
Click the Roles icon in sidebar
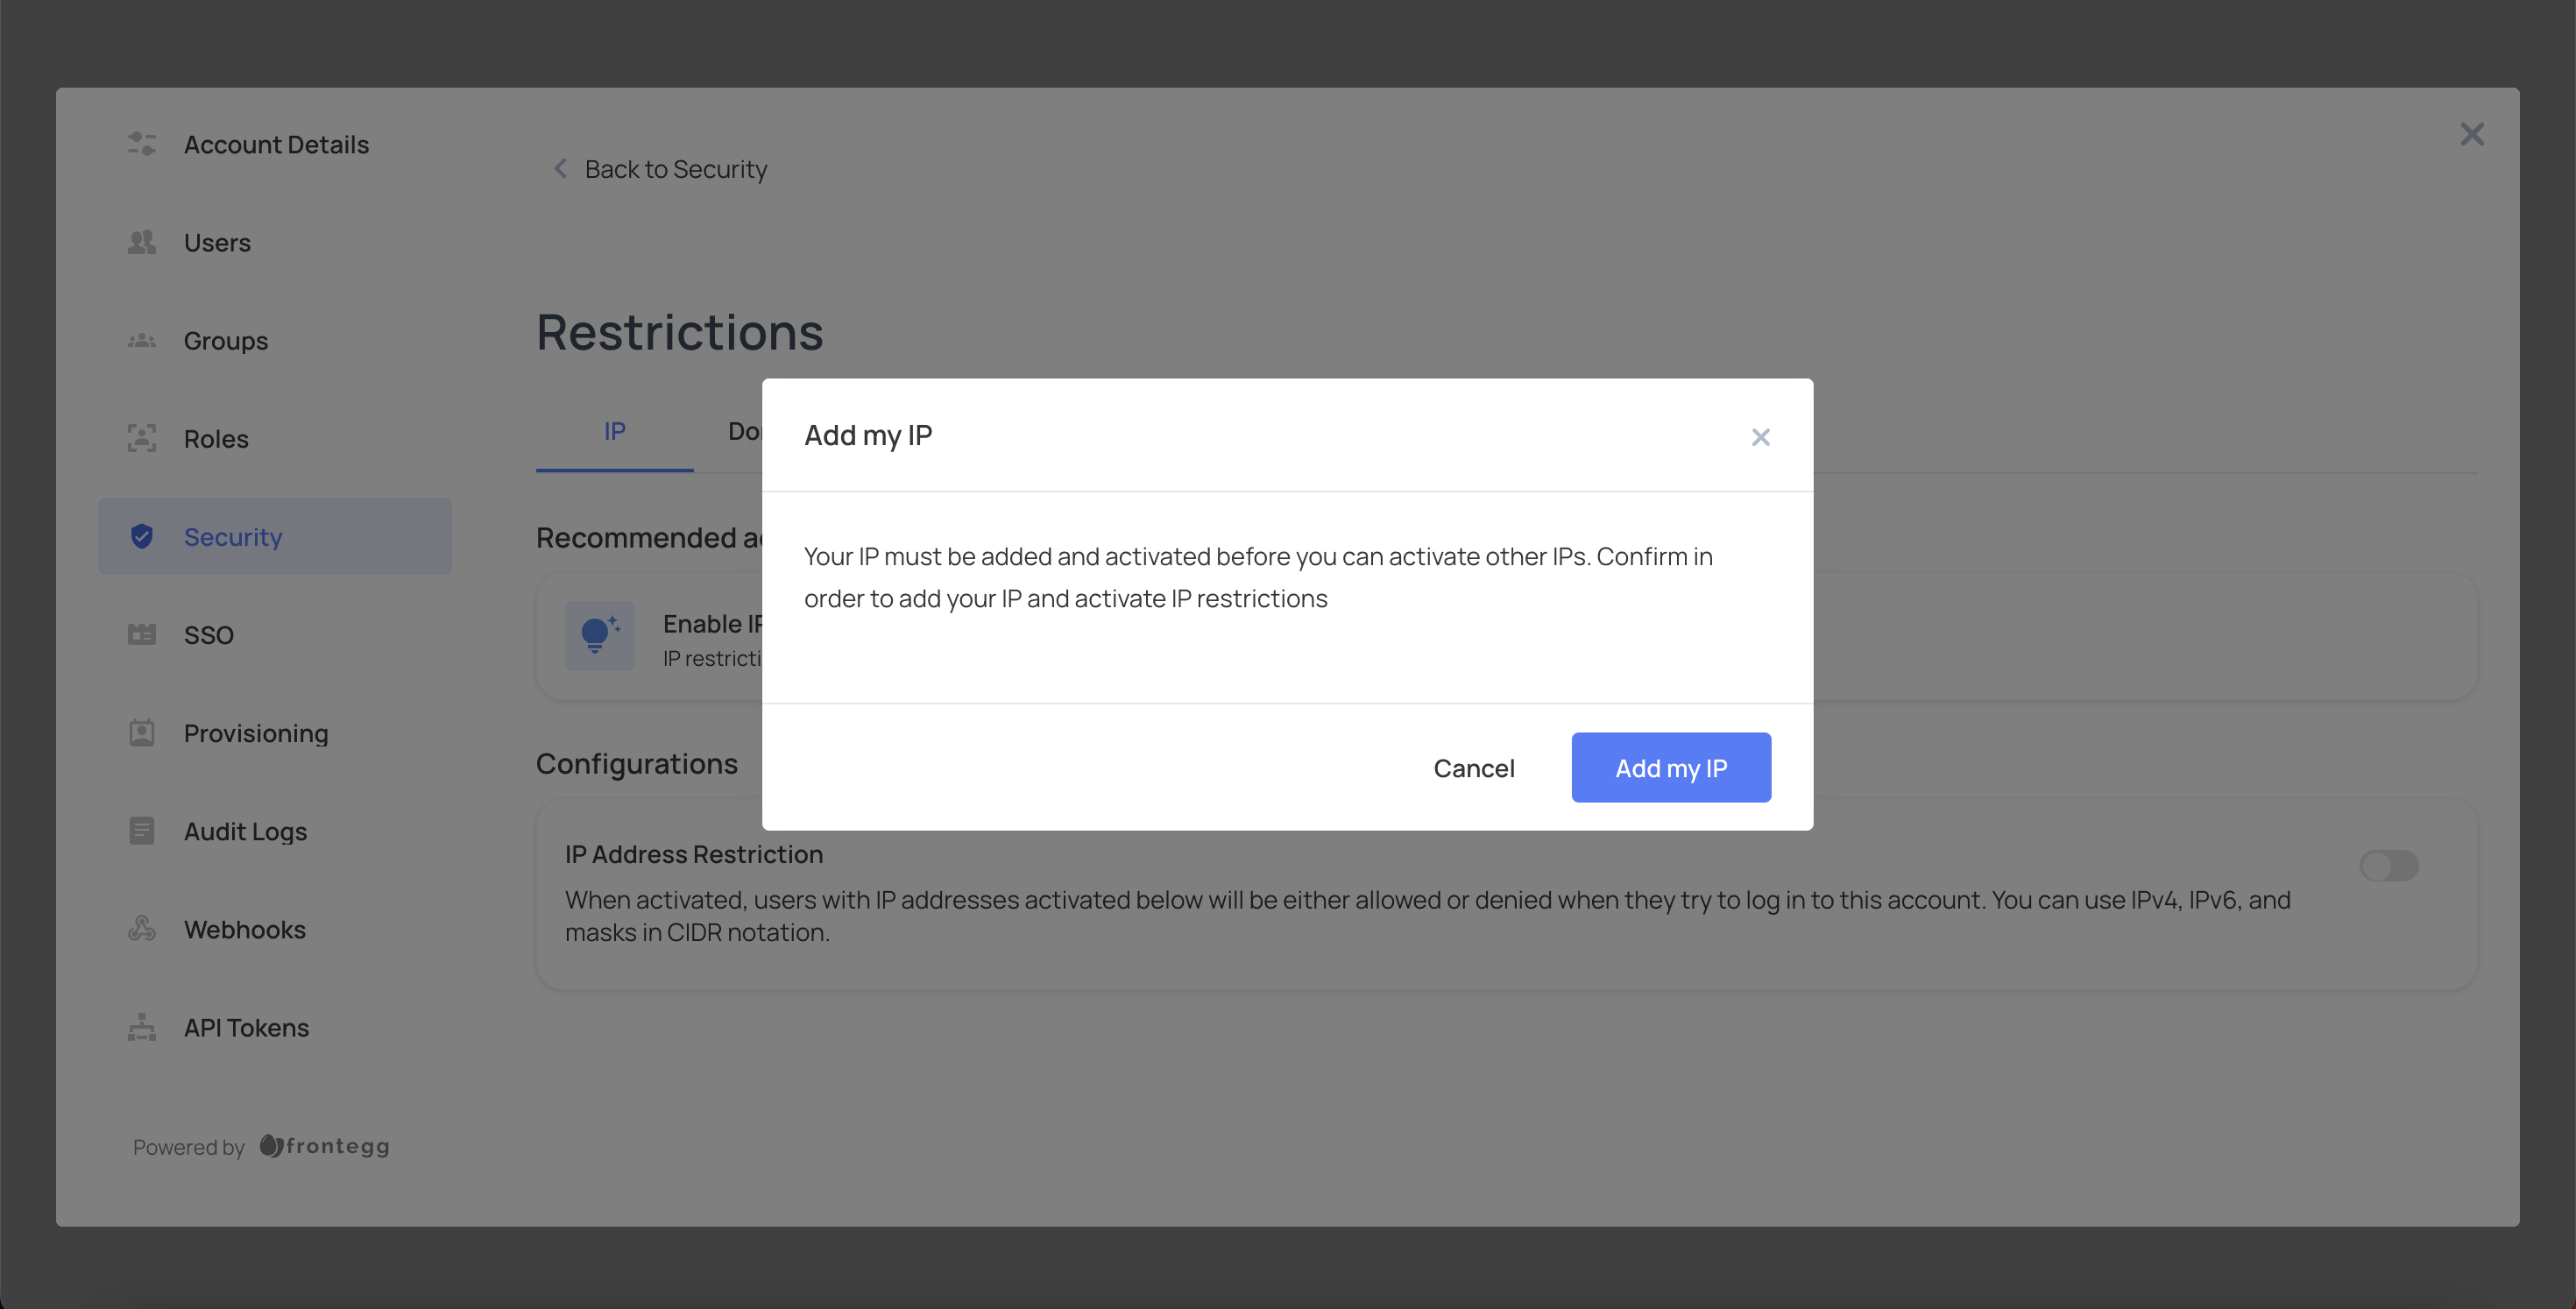[x=140, y=437]
